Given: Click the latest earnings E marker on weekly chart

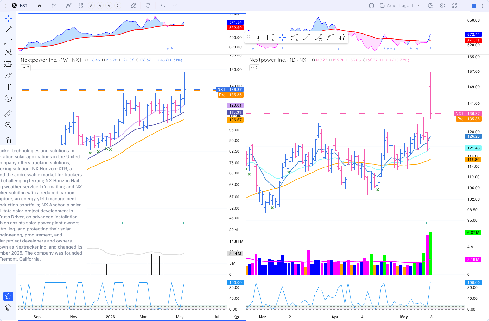Looking at the screenshot, I should point(184,223).
